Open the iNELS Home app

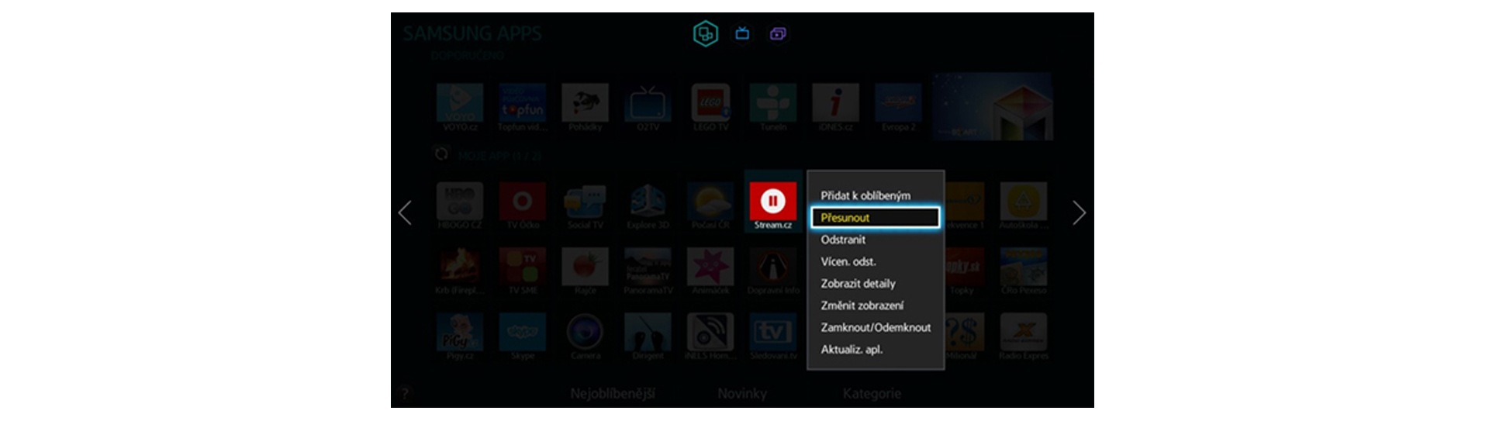(x=710, y=336)
